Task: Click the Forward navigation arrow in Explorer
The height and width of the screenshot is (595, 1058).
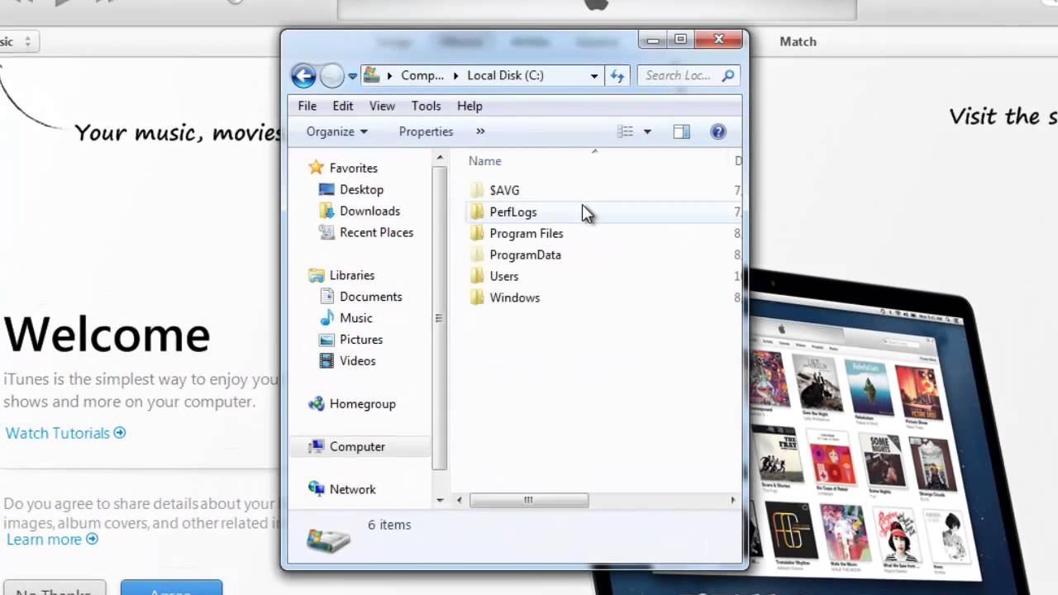Action: (331, 76)
